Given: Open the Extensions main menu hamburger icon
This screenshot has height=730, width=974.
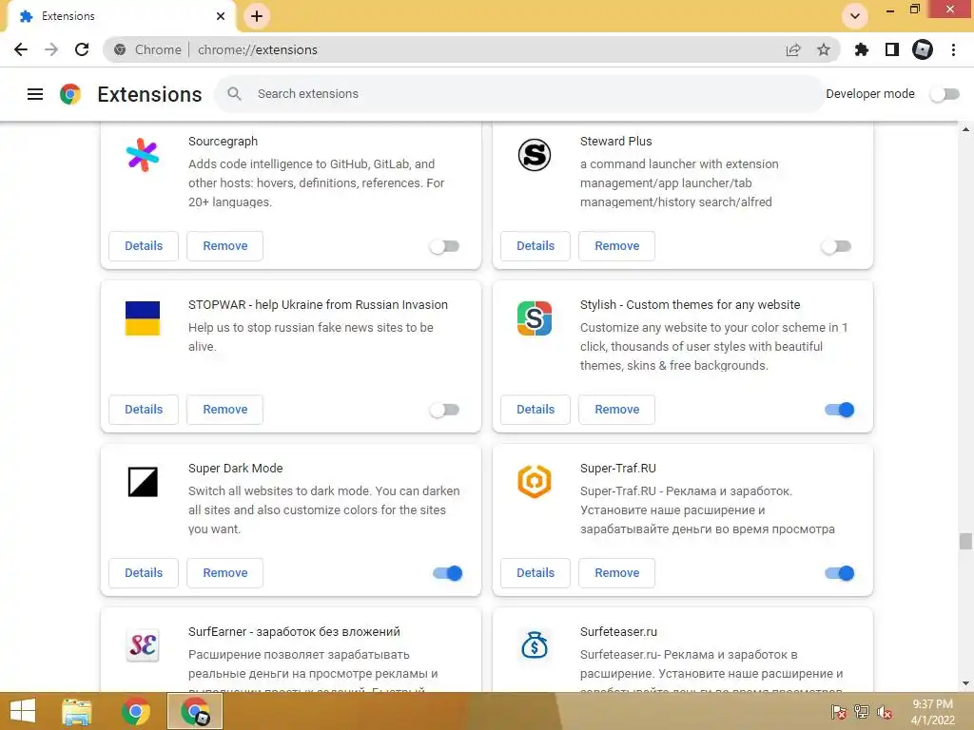Looking at the screenshot, I should [35, 94].
